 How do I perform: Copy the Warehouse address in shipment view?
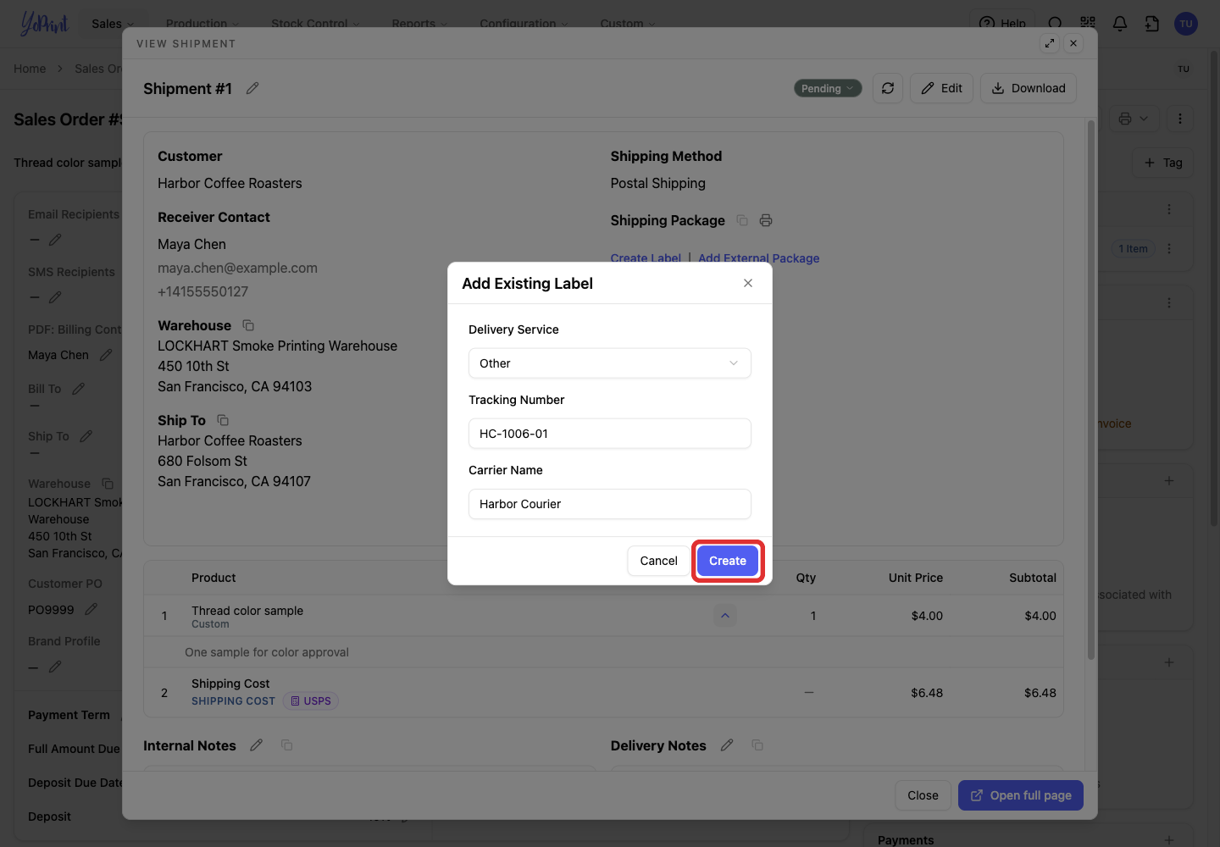248,325
